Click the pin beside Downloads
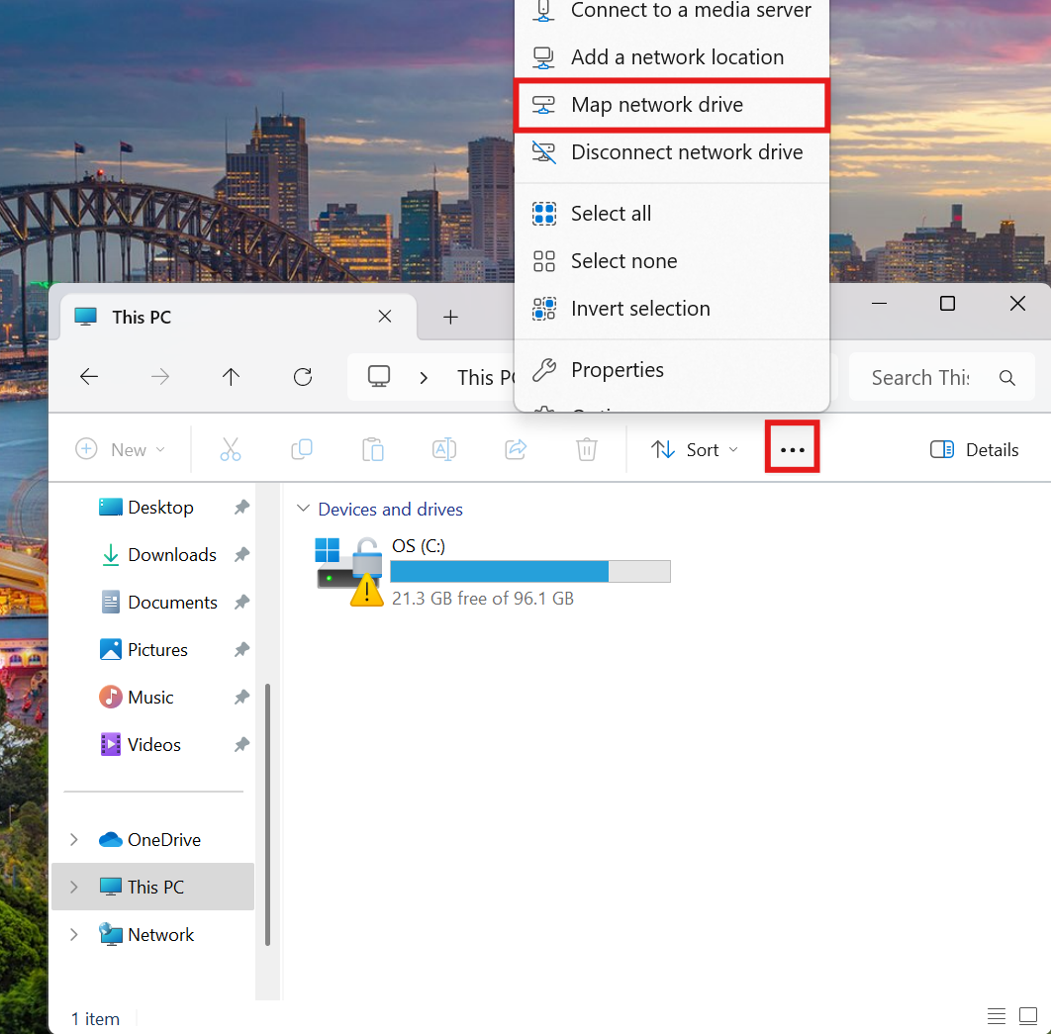This screenshot has height=1034, width=1051. coord(241,555)
